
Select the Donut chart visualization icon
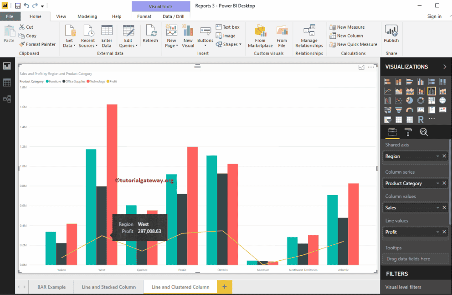click(421, 100)
